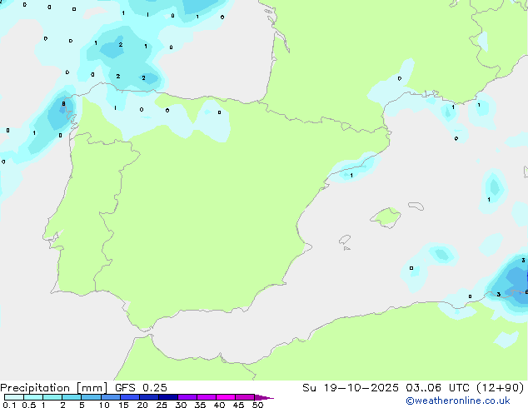Click the 30–35 mm purple legend swatch
Screen dimensions: 528x408
[x=187, y=397]
